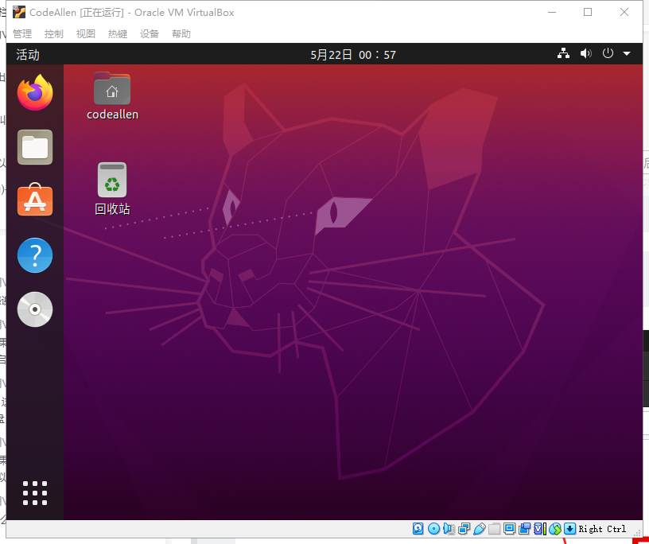Screen dimensions: 649x544
Task: Click the power icon in top bar
Action: tap(608, 53)
